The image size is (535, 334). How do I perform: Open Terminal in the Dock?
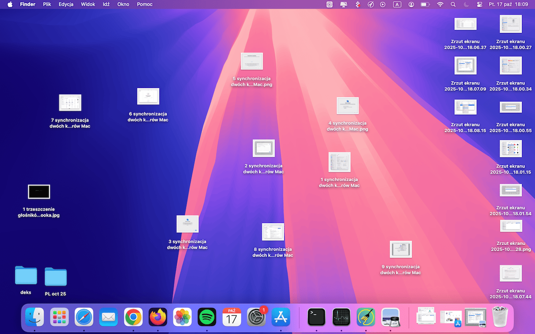pyautogui.click(x=316, y=317)
